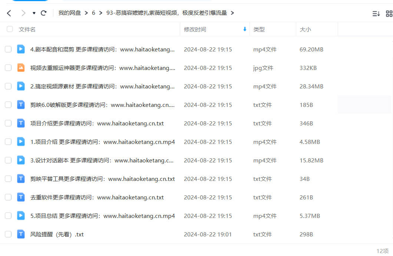Click the 2024-08-22 19:01 date cell
Screen dimensions: 393x256
click(x=208, y=235)
